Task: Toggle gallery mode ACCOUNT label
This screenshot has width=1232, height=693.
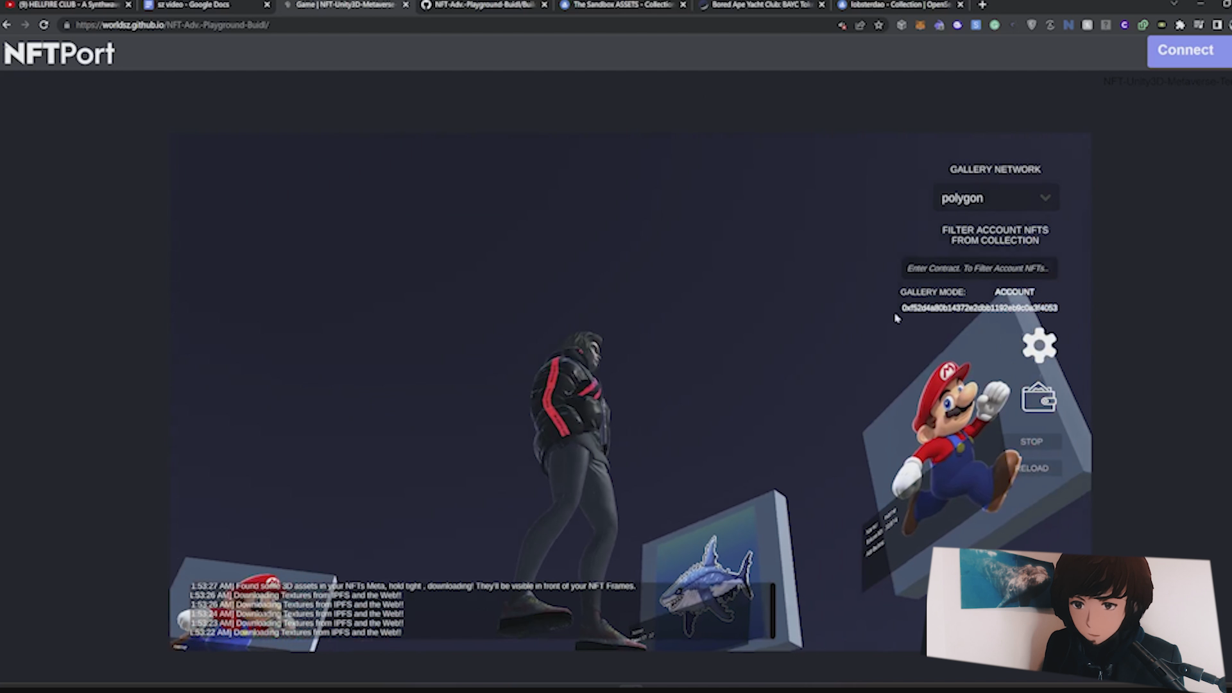Action: (x=1014, y=292)
